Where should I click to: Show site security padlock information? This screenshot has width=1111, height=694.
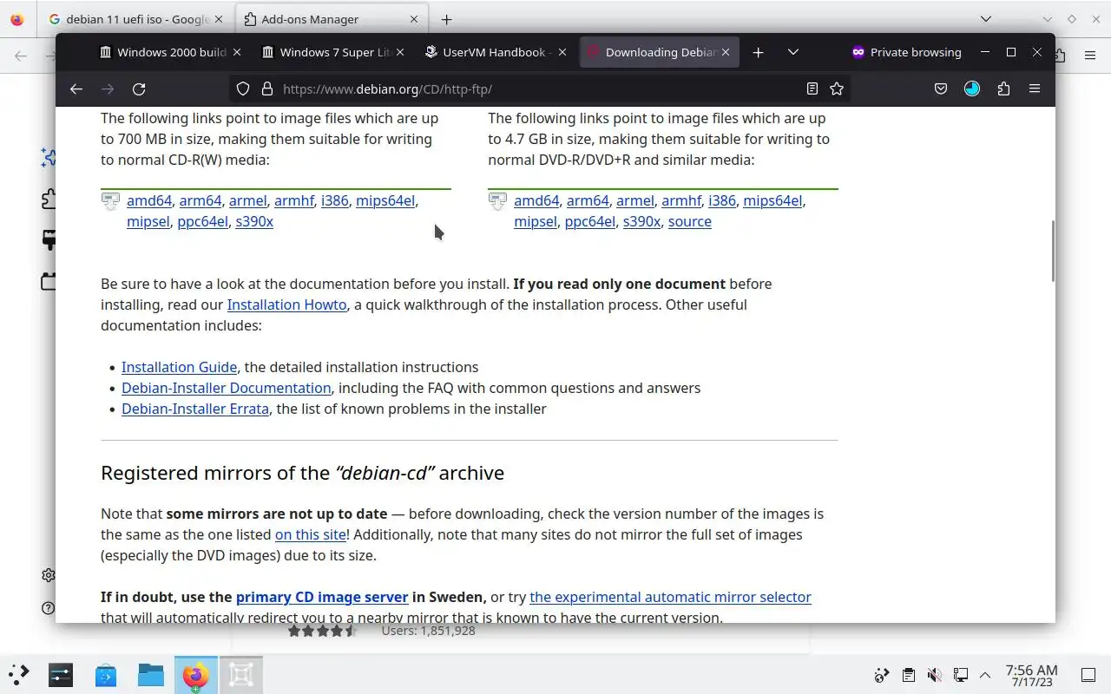(266, 88)
